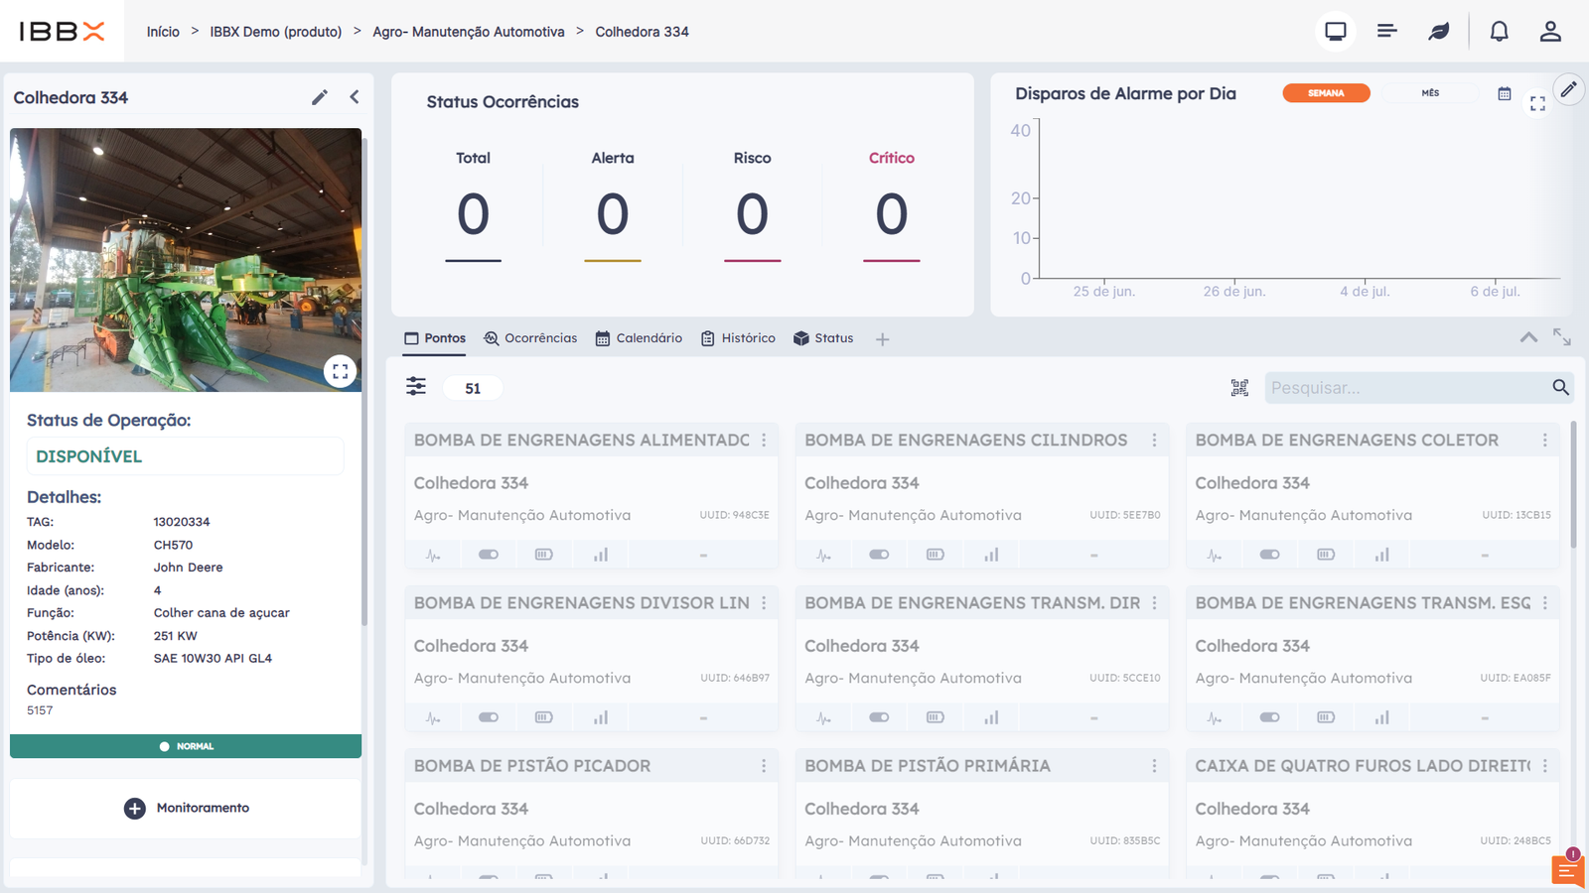Click the monitor display icon

point(1336,32)
